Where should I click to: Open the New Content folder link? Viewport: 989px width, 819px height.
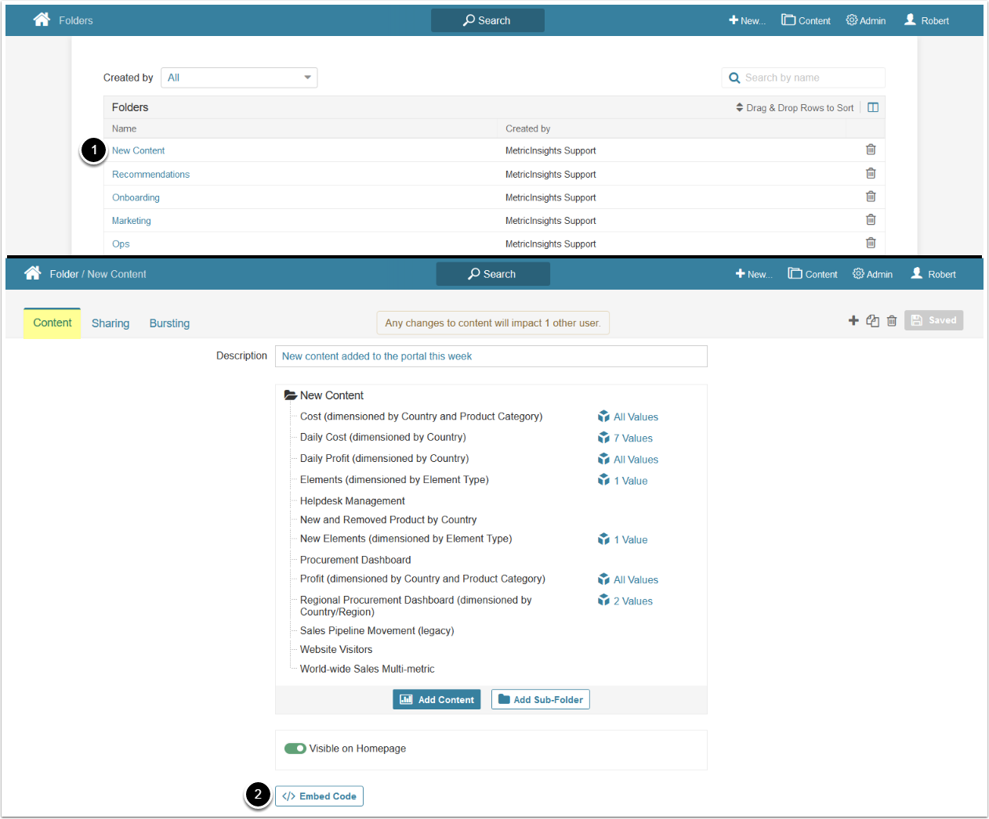(139, 150)
